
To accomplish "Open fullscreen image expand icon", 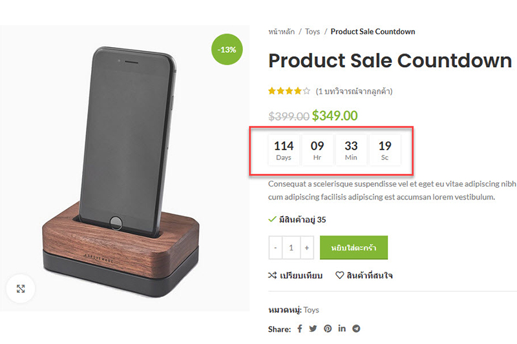I will click(21, 289).
